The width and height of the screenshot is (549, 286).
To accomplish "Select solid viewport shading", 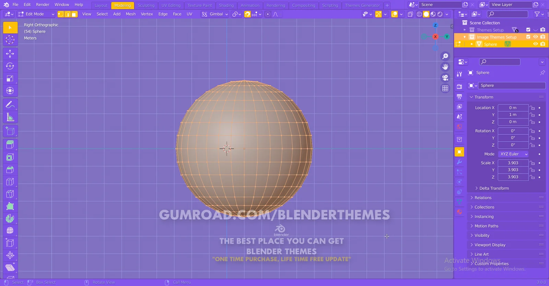I will pyautogui.click(x=426, y=14).
